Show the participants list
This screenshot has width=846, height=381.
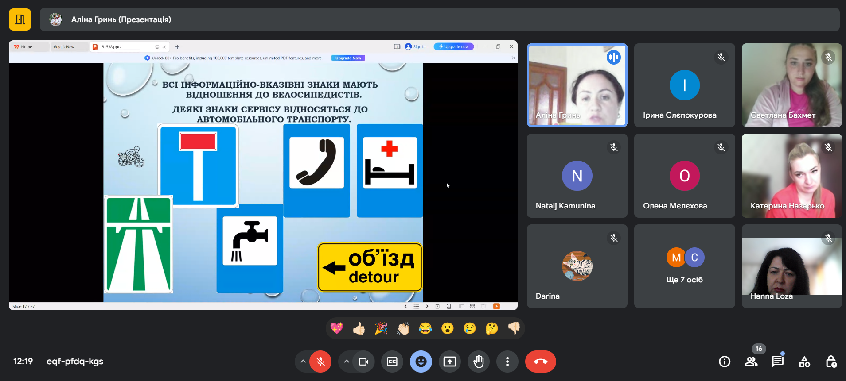[x=751, y=362]
